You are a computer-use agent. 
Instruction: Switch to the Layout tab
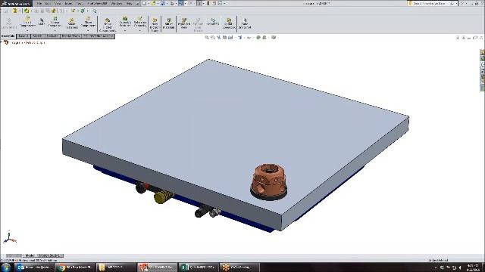[23, 36]
